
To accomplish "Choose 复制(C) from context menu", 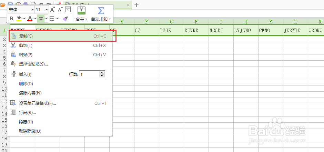I will pos(61,36).
